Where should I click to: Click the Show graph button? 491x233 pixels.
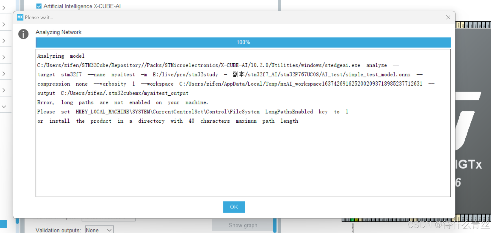coord(243,225)
